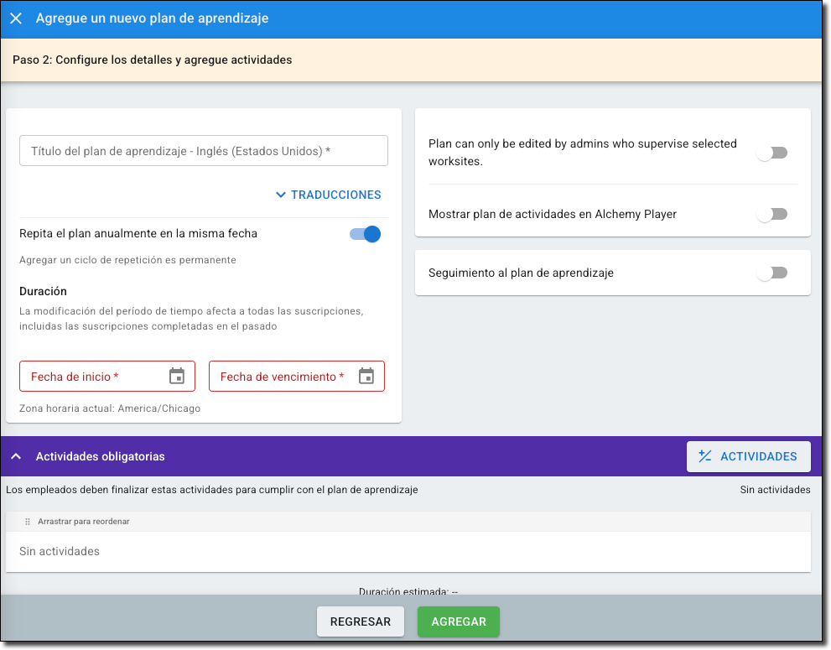
Task: Click the green AGREGAR button
Action: pyautogui.click(x=459, y=621)
